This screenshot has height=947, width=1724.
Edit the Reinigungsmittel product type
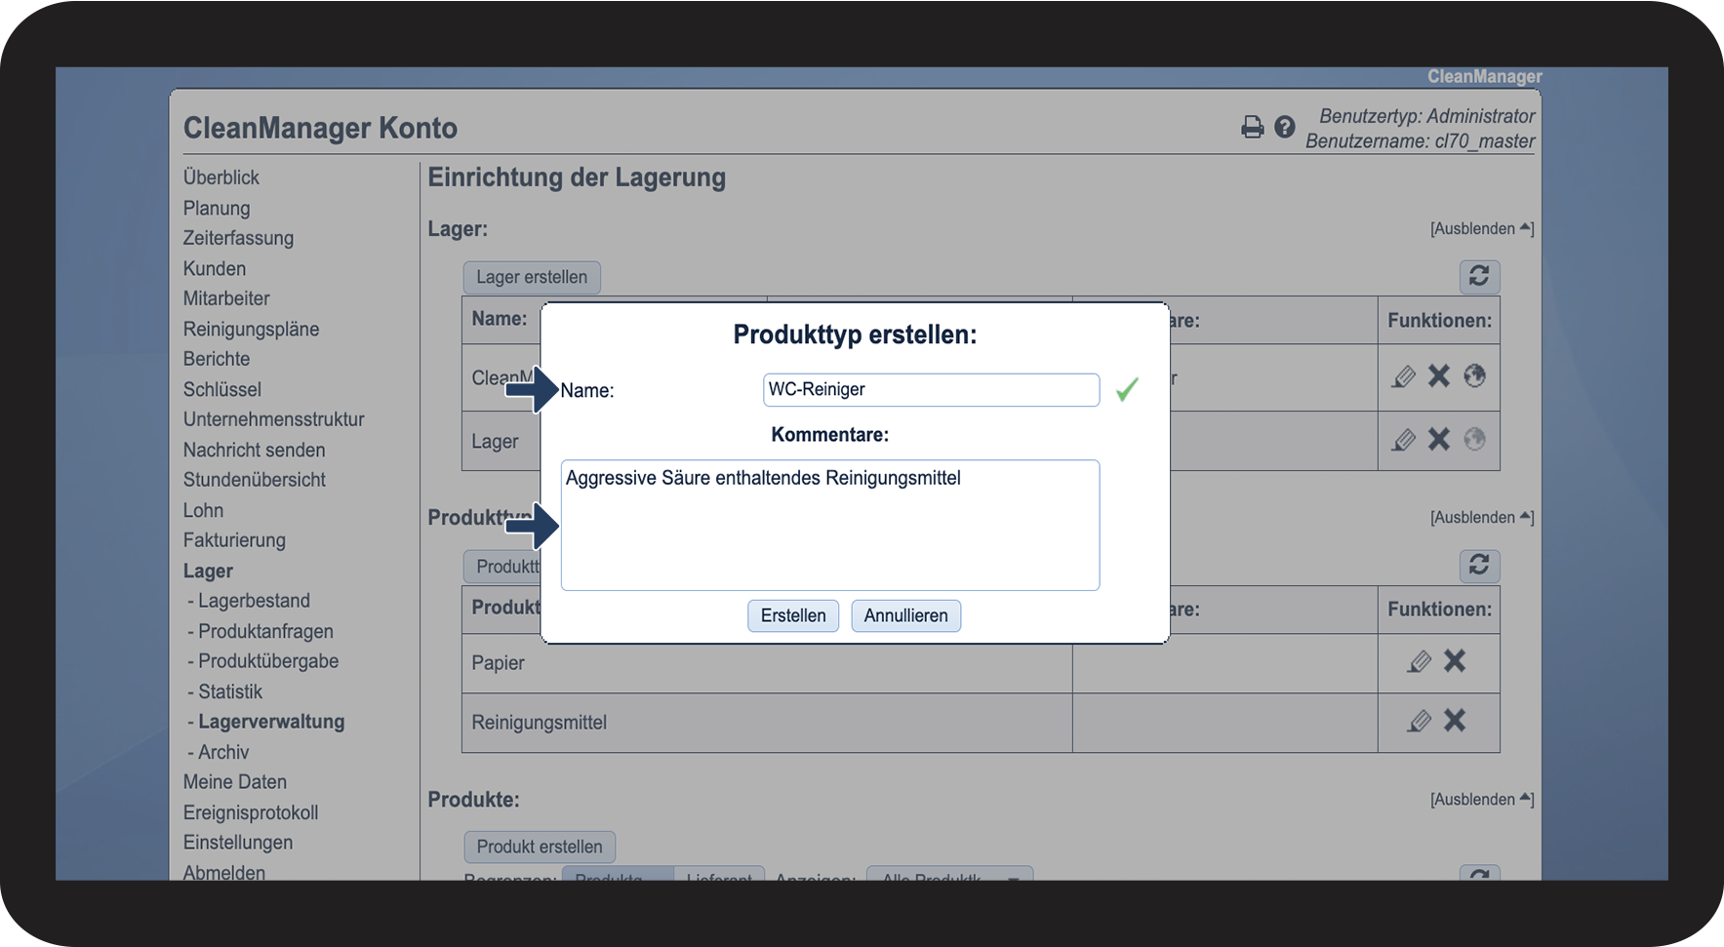1420,722
